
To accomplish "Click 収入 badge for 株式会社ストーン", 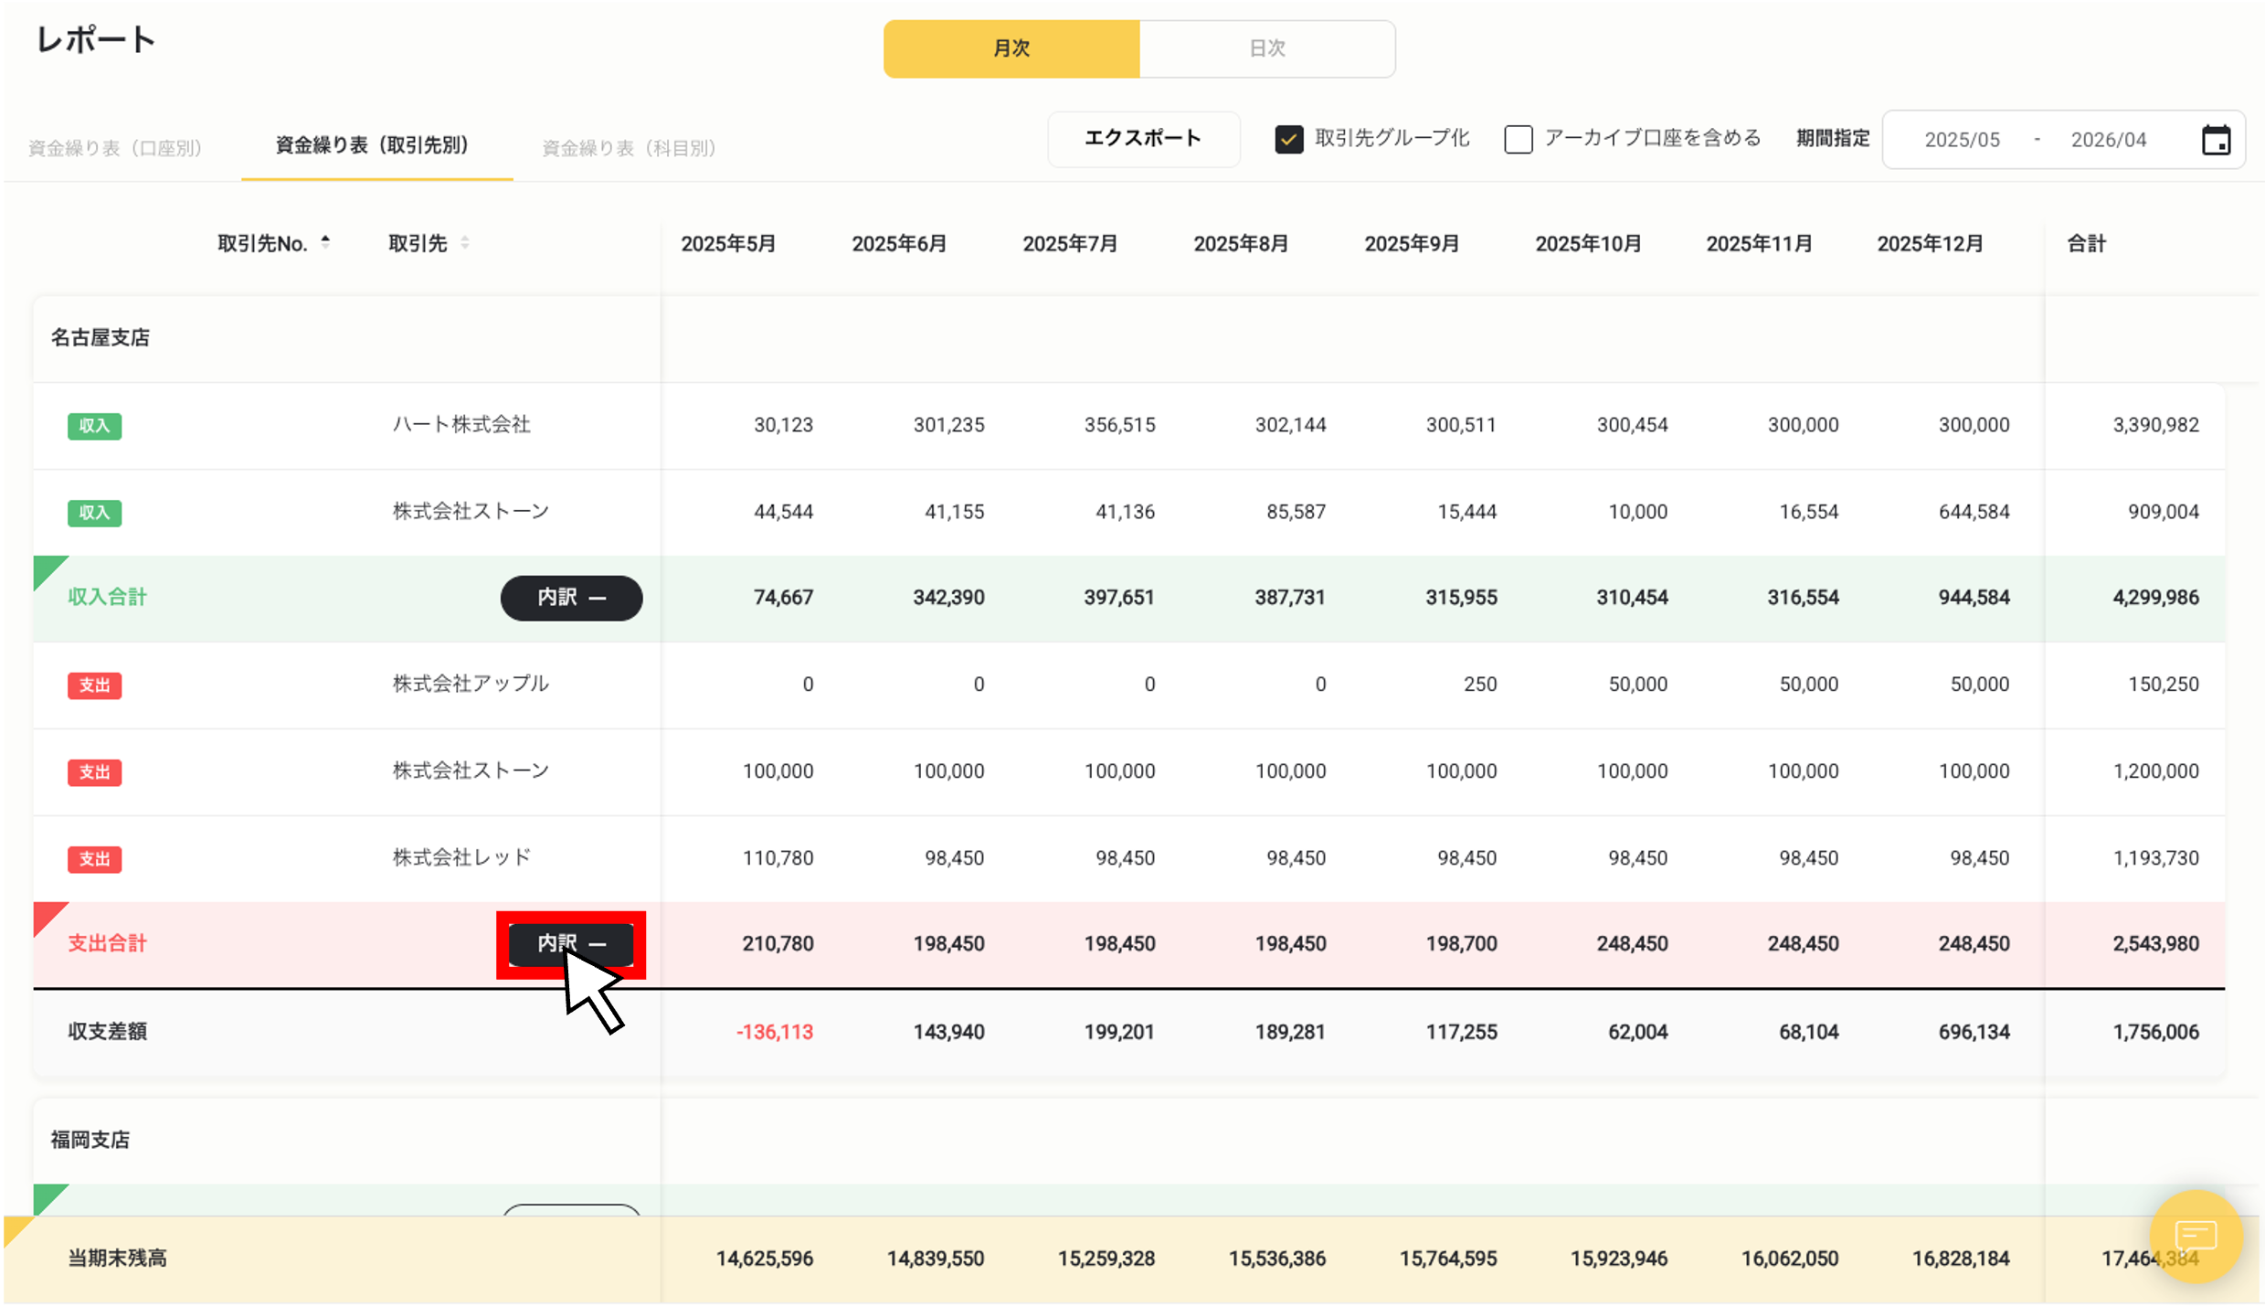I will 94,513.
